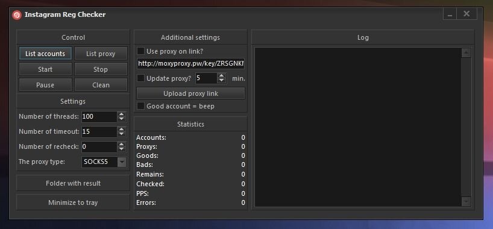Click the Number of recheck value field
The height and width of the screenshot is (229, 493).
click(x=99, y=146)
